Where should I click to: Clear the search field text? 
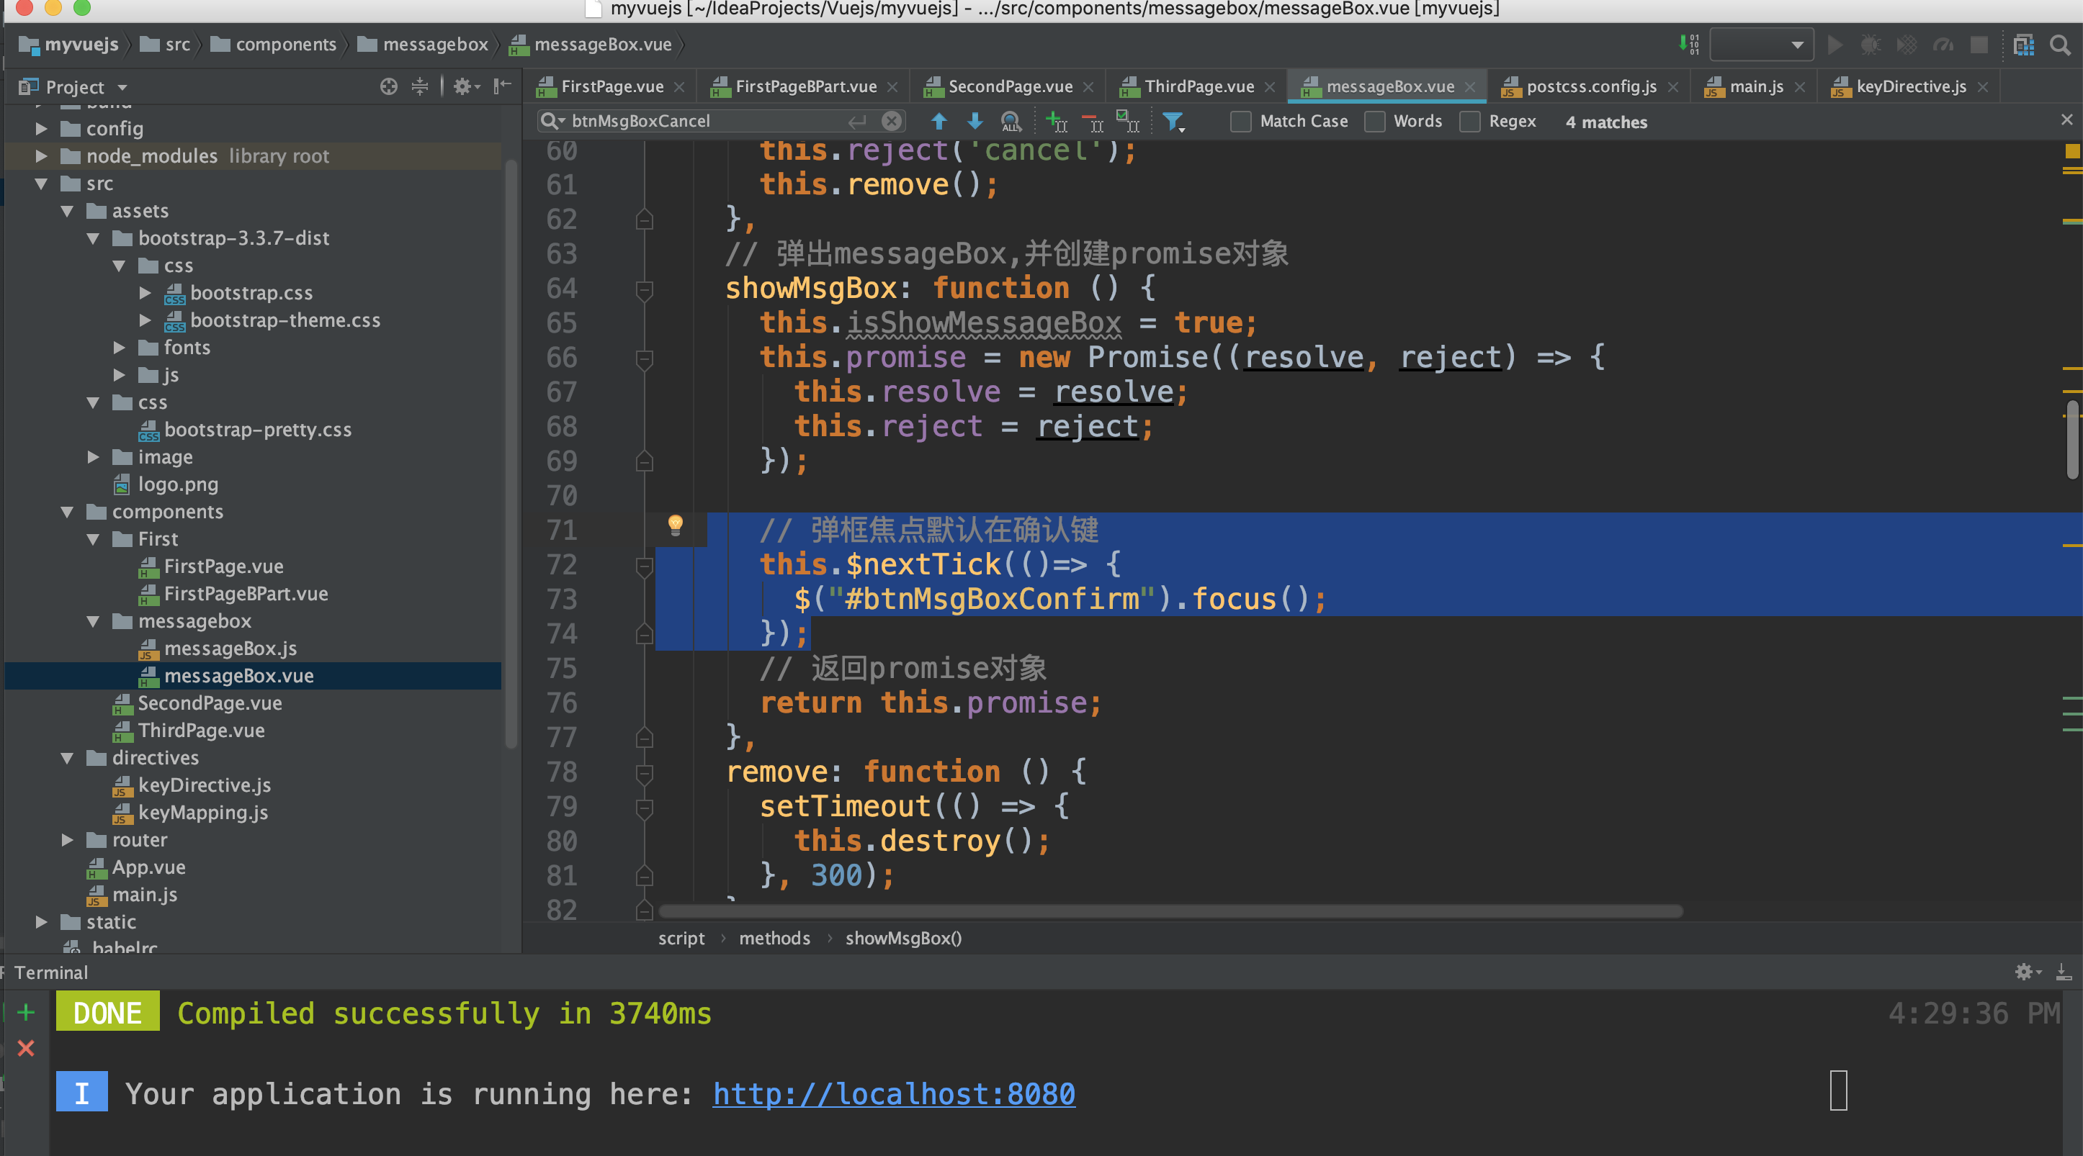tap(891, 121)
